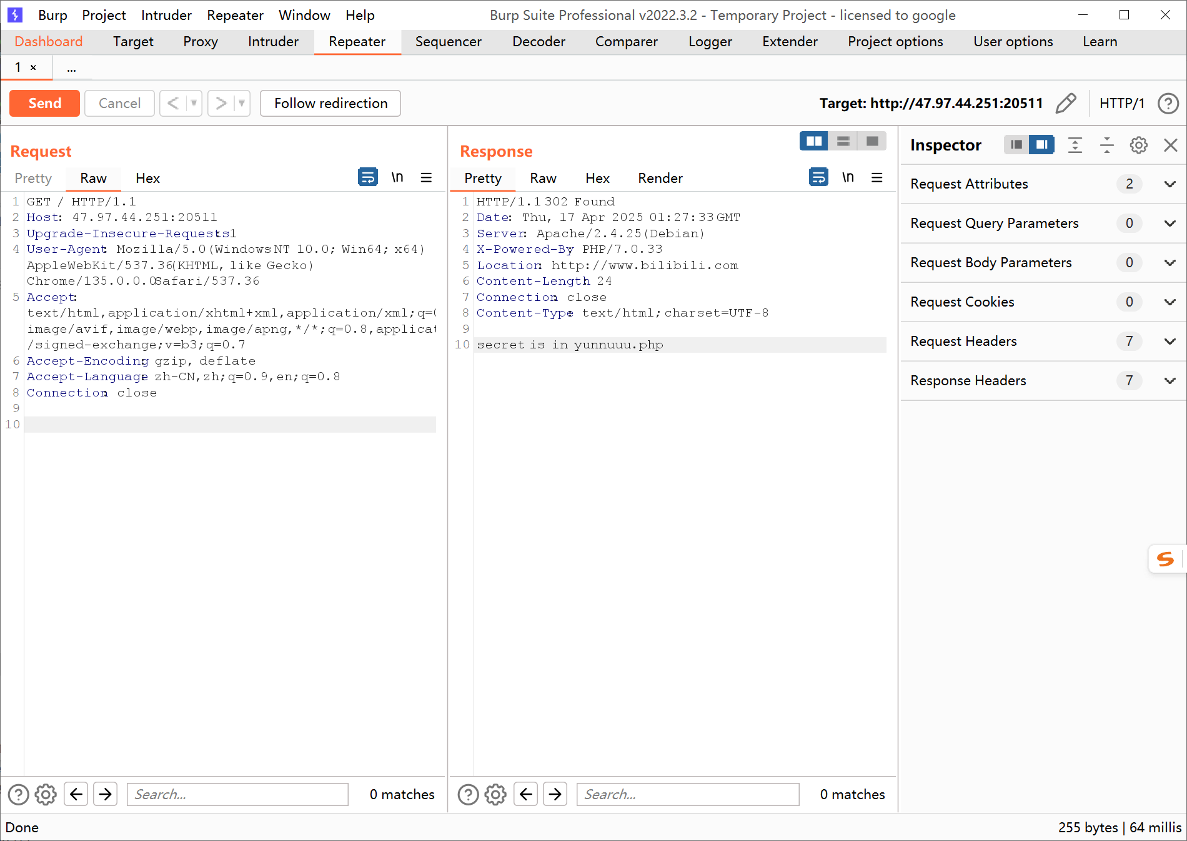
Task: Open the Render tab in Response
Action: click(660, 179)
